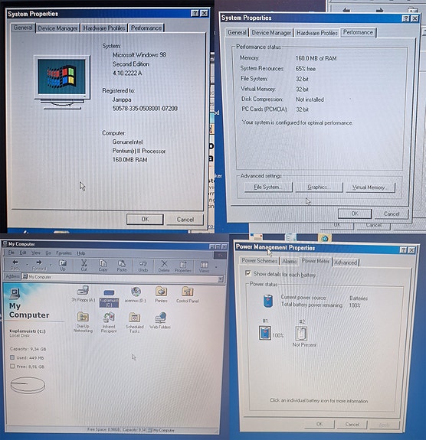Click the Undo toolbar icon
Viewport: 426px width, 440px height.
coord(143,266)
